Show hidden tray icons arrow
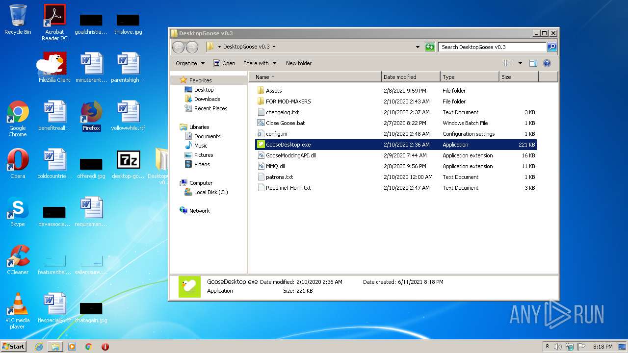Viewport: 628px width, 353px height. (548, 347)
